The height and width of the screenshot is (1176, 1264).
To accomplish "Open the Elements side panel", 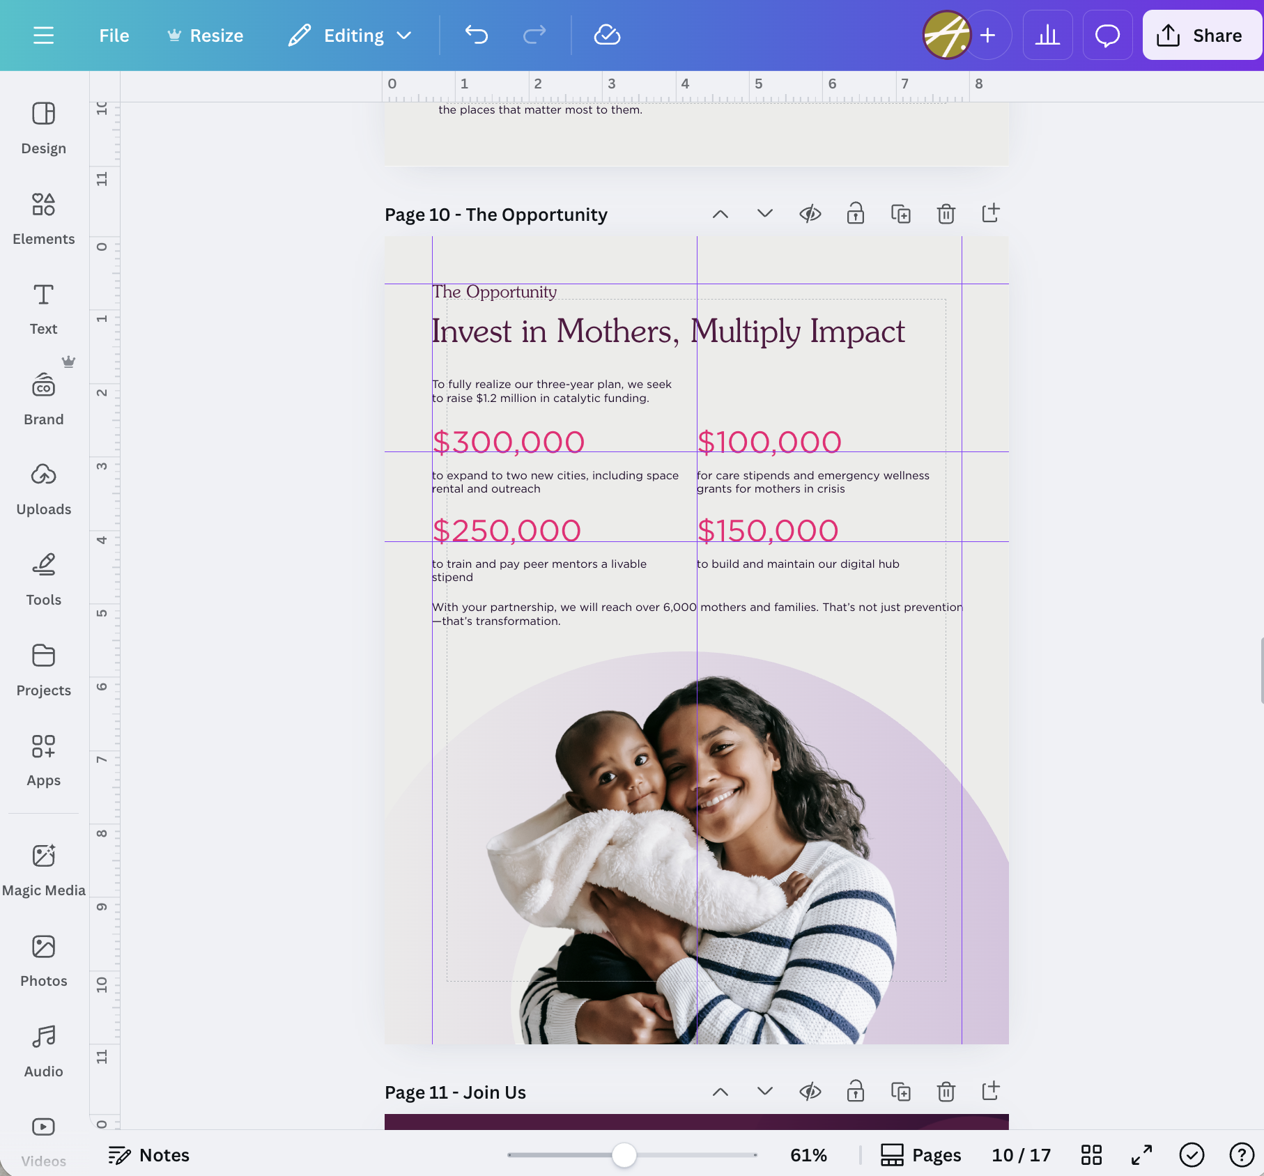I will tap(44, 219).
